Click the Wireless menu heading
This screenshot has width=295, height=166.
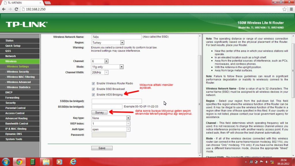coord(20,61)
